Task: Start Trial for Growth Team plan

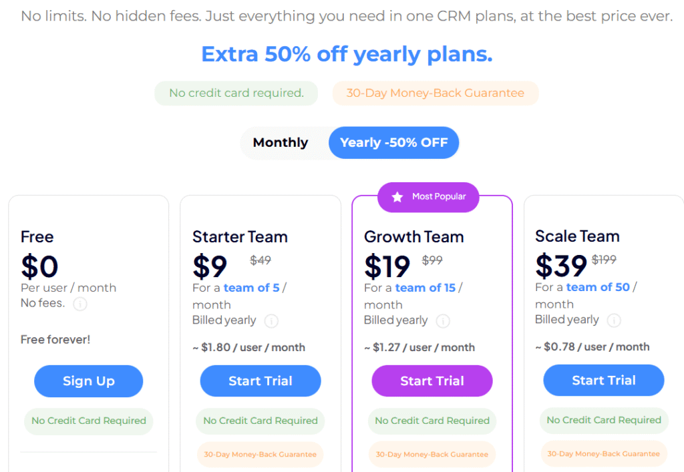Action: click(x=432, y=381)
